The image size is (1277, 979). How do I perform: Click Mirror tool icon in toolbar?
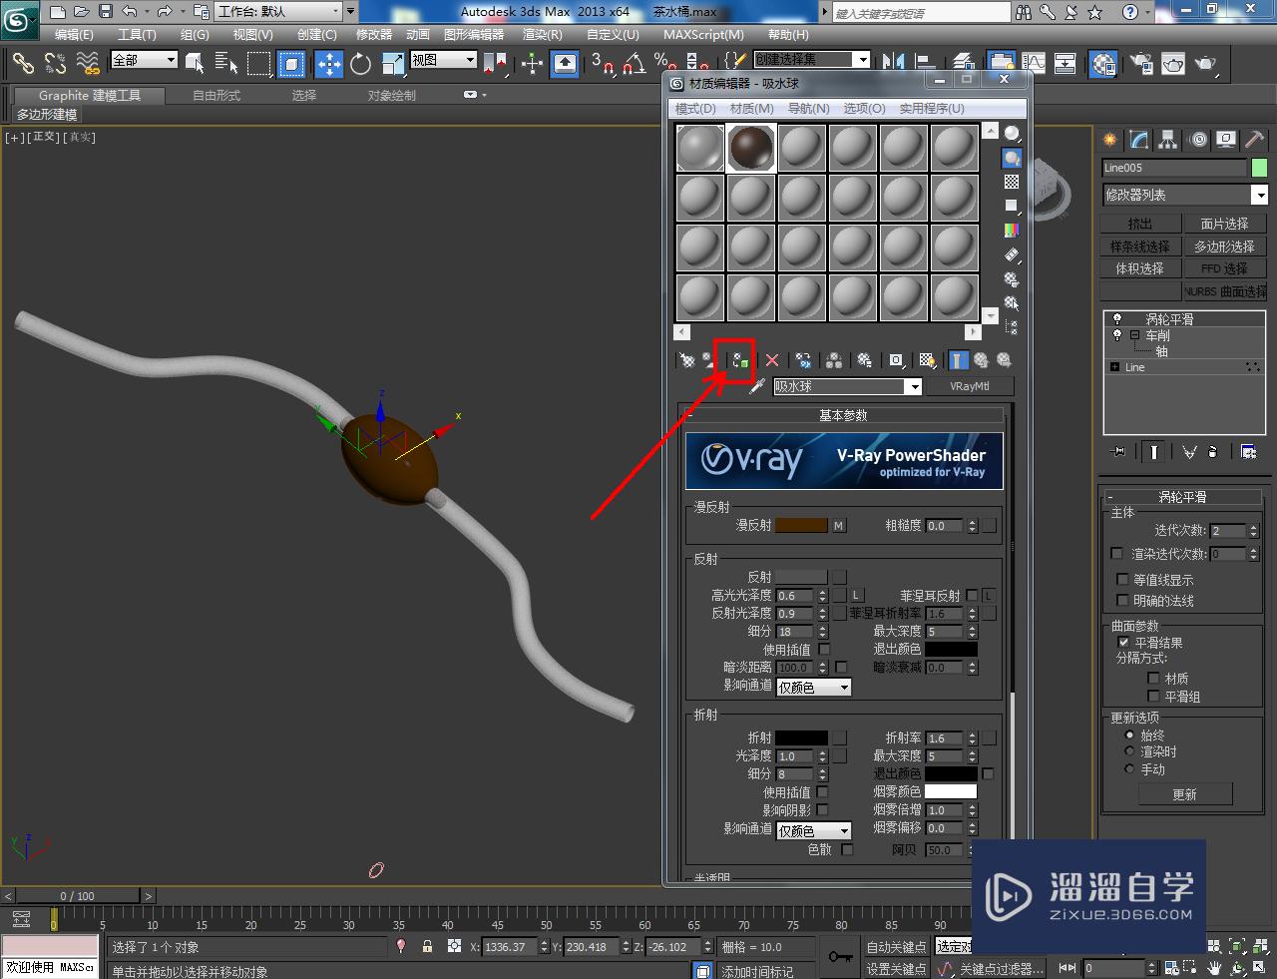tap(893, 64)
